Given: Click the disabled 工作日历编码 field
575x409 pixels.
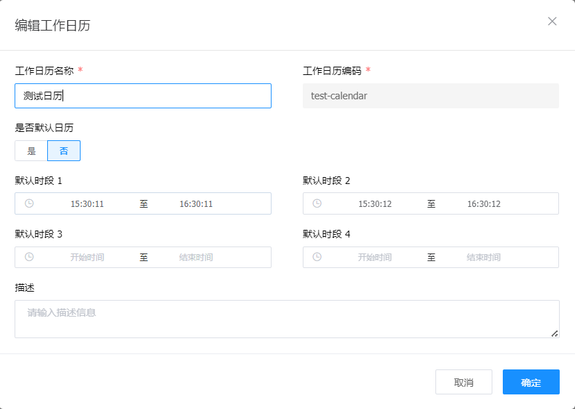Looking at the screenshot, I should pyautogui.click(x=431, y=96).
